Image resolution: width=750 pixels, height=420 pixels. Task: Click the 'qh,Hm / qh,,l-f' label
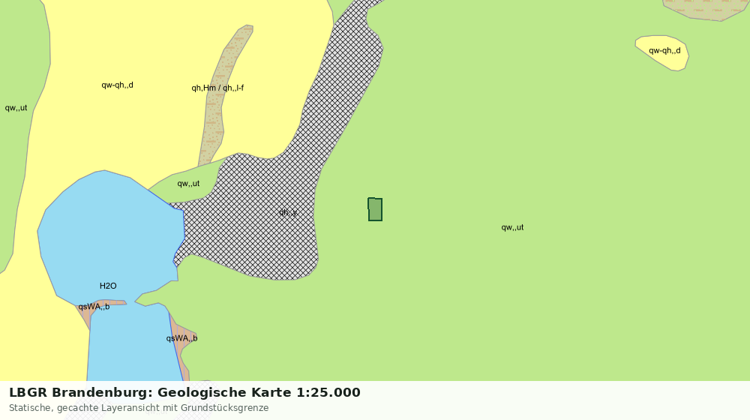[217, 88]
